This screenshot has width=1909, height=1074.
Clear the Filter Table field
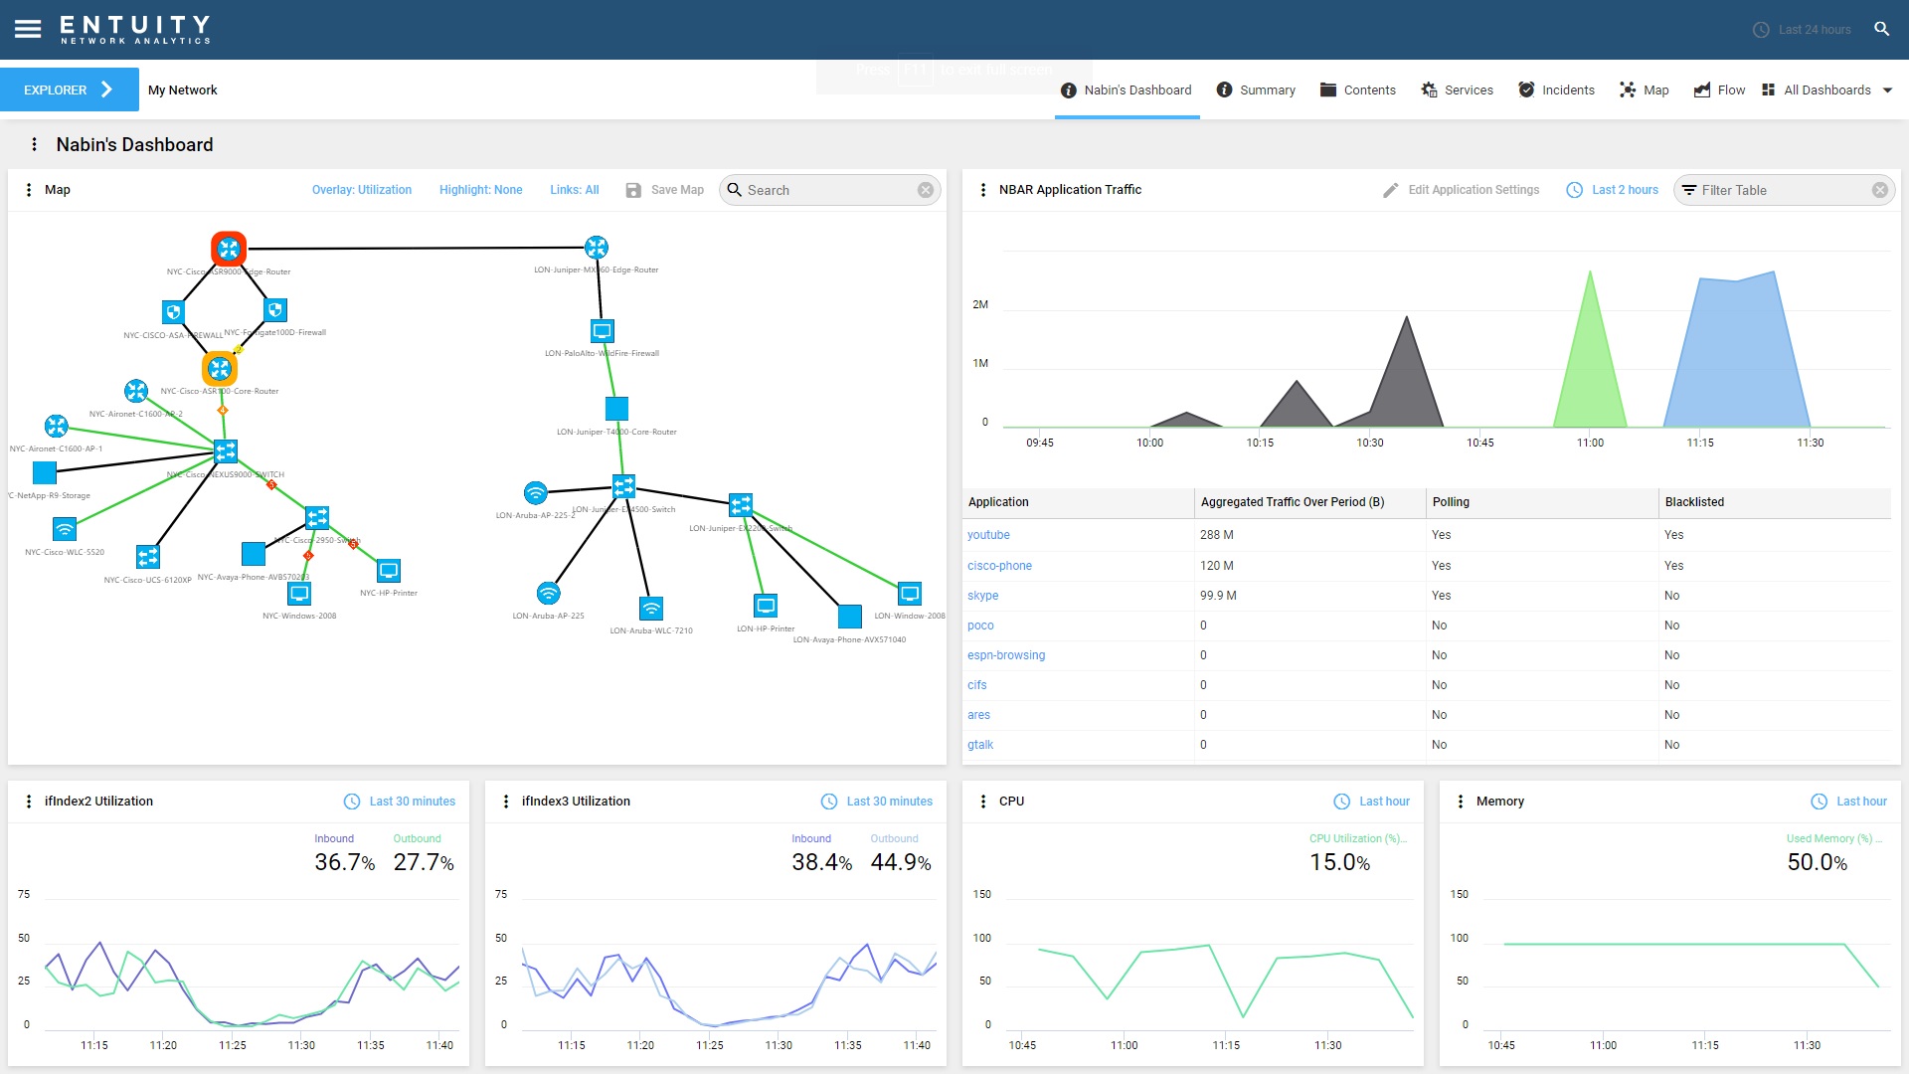1879,190
